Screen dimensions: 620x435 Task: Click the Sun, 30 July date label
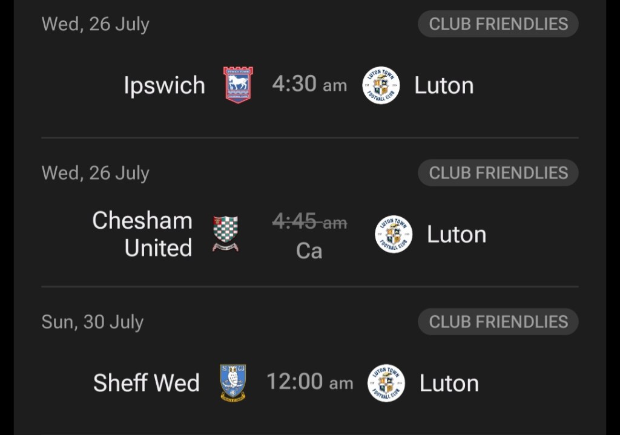click(92, 322)
